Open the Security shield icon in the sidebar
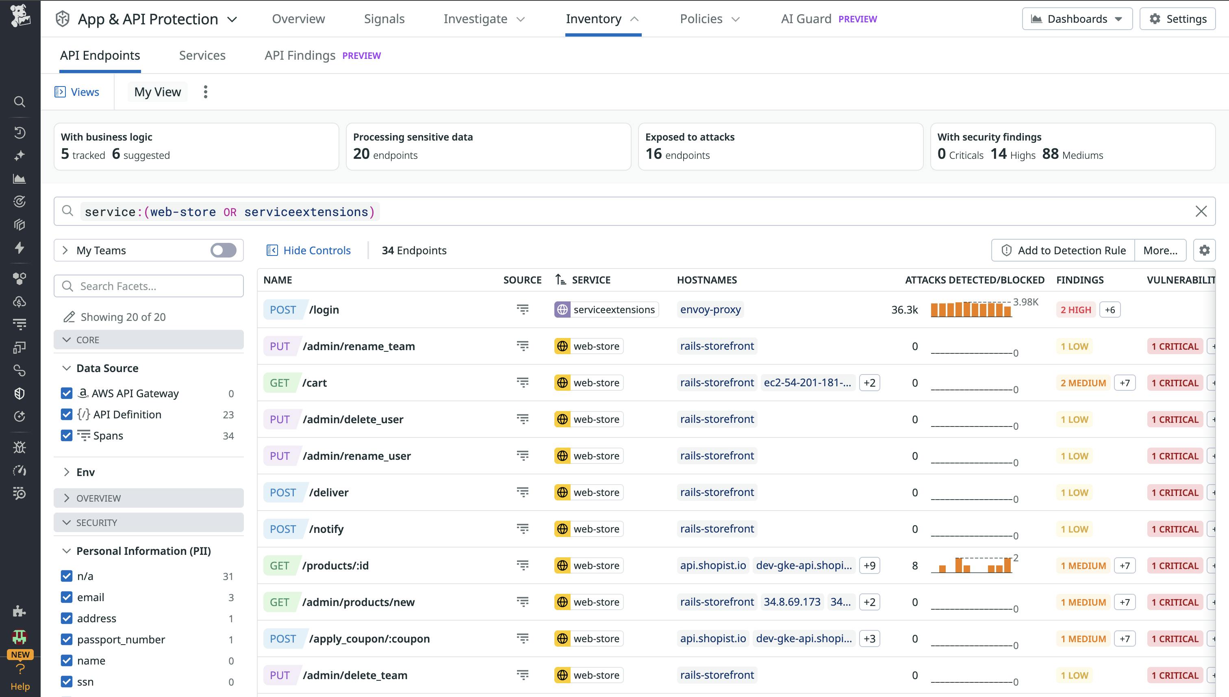The height and width of the screenshot is (697, 1229). [x=19, y=394]
